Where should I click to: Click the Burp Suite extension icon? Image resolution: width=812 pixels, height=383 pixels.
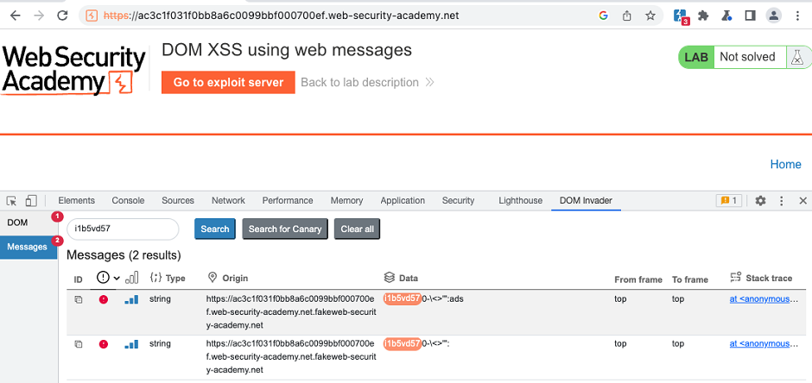tap(681, 16)
